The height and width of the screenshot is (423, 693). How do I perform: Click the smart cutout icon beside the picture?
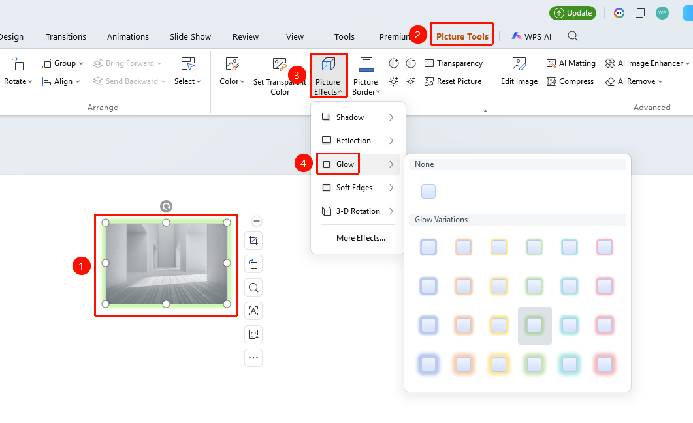[253, 334]
